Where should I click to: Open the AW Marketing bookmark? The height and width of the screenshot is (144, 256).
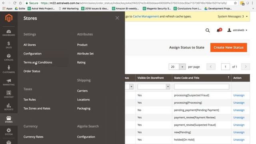(68, 8)
